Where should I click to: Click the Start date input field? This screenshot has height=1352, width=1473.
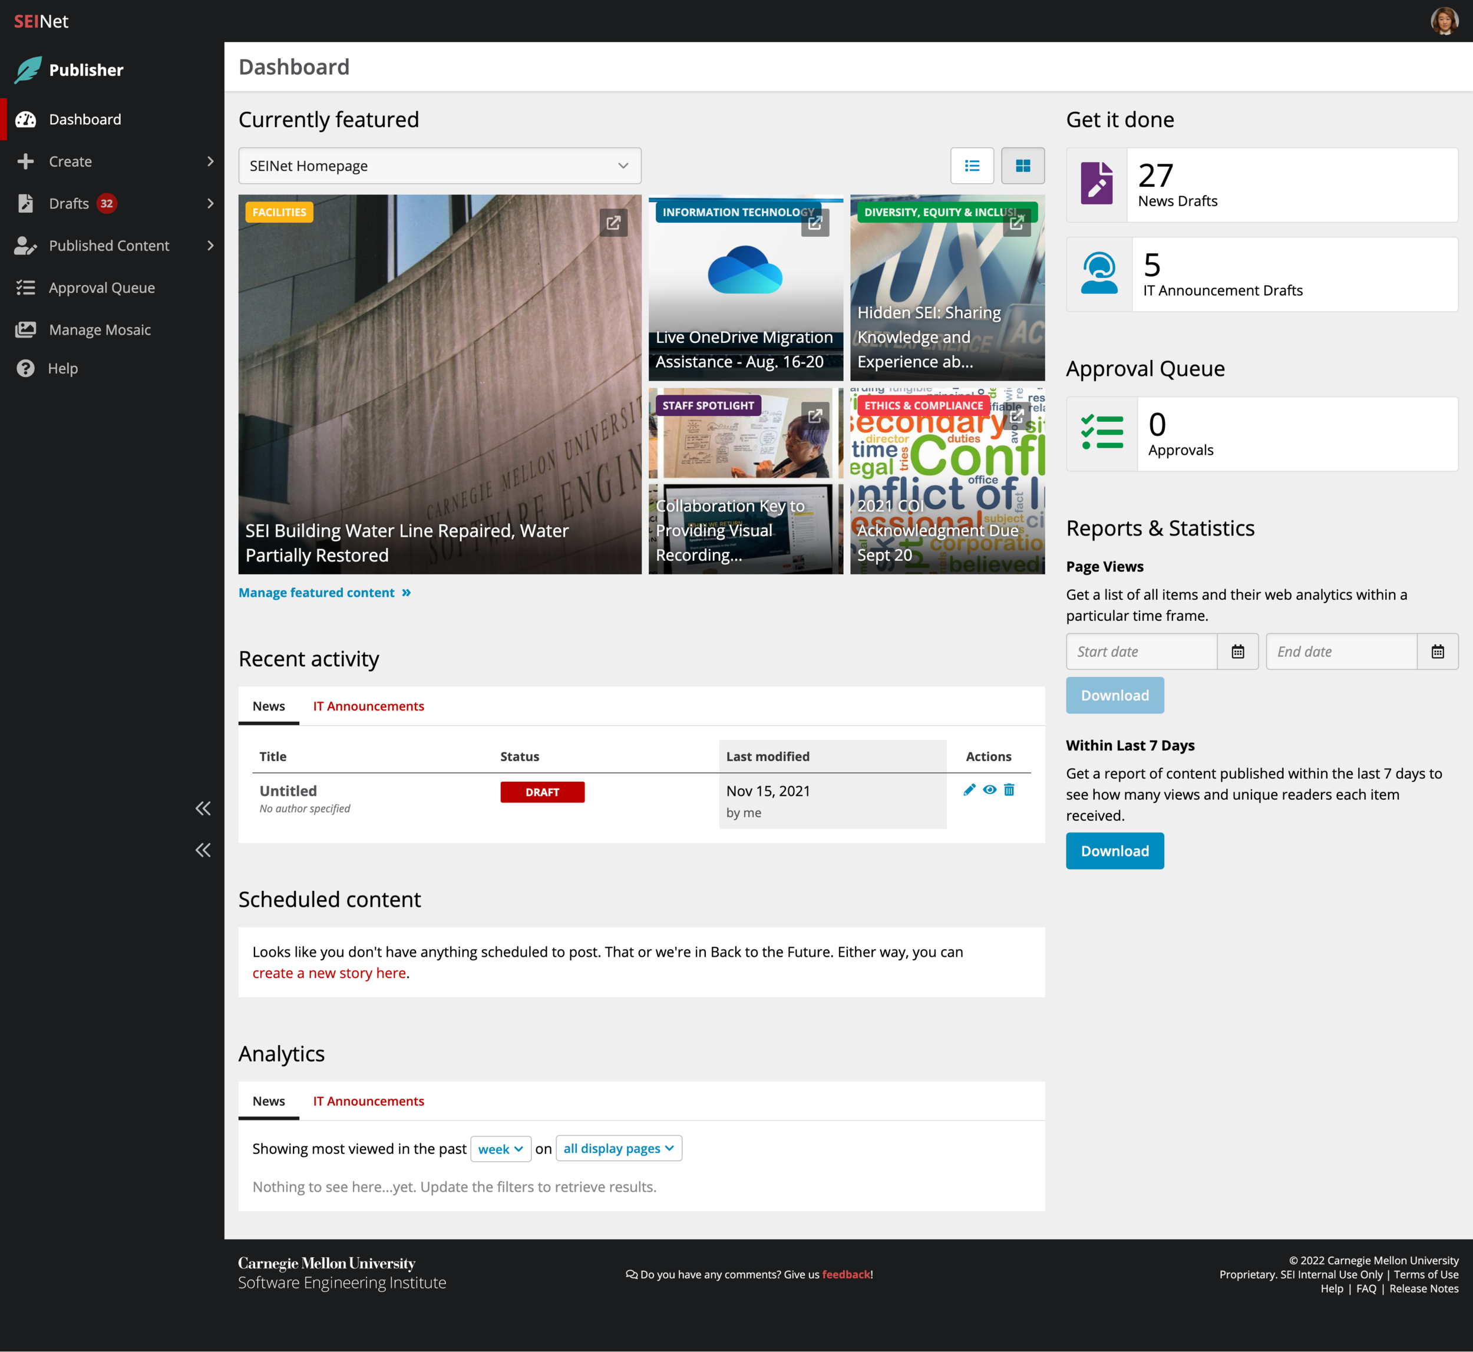tap(1141, 650)
